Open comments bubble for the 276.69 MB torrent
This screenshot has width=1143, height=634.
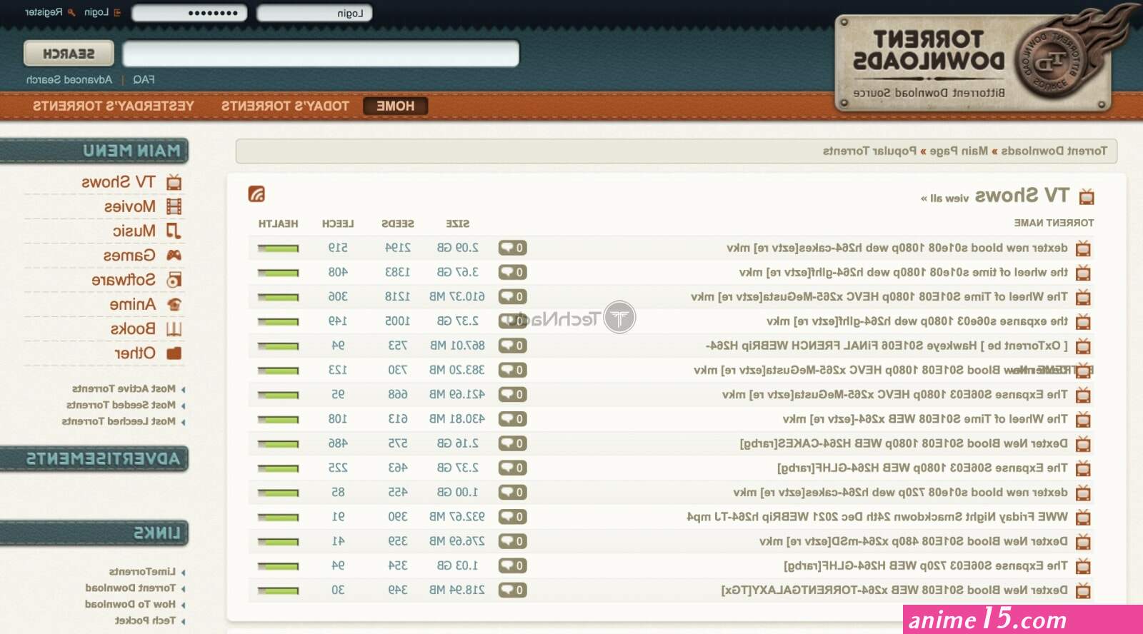[x=513, y=541]
